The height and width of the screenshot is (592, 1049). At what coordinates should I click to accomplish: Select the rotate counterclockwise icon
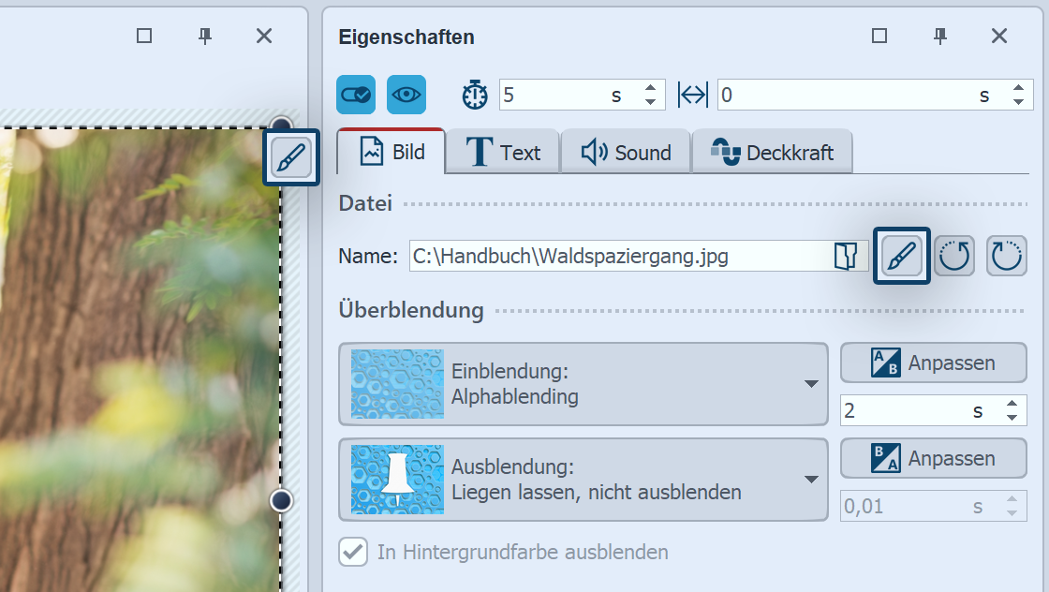click(954, 255)
